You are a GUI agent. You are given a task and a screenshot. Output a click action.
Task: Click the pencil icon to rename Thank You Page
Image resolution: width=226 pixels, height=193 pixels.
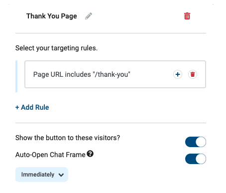coord(89,16)
